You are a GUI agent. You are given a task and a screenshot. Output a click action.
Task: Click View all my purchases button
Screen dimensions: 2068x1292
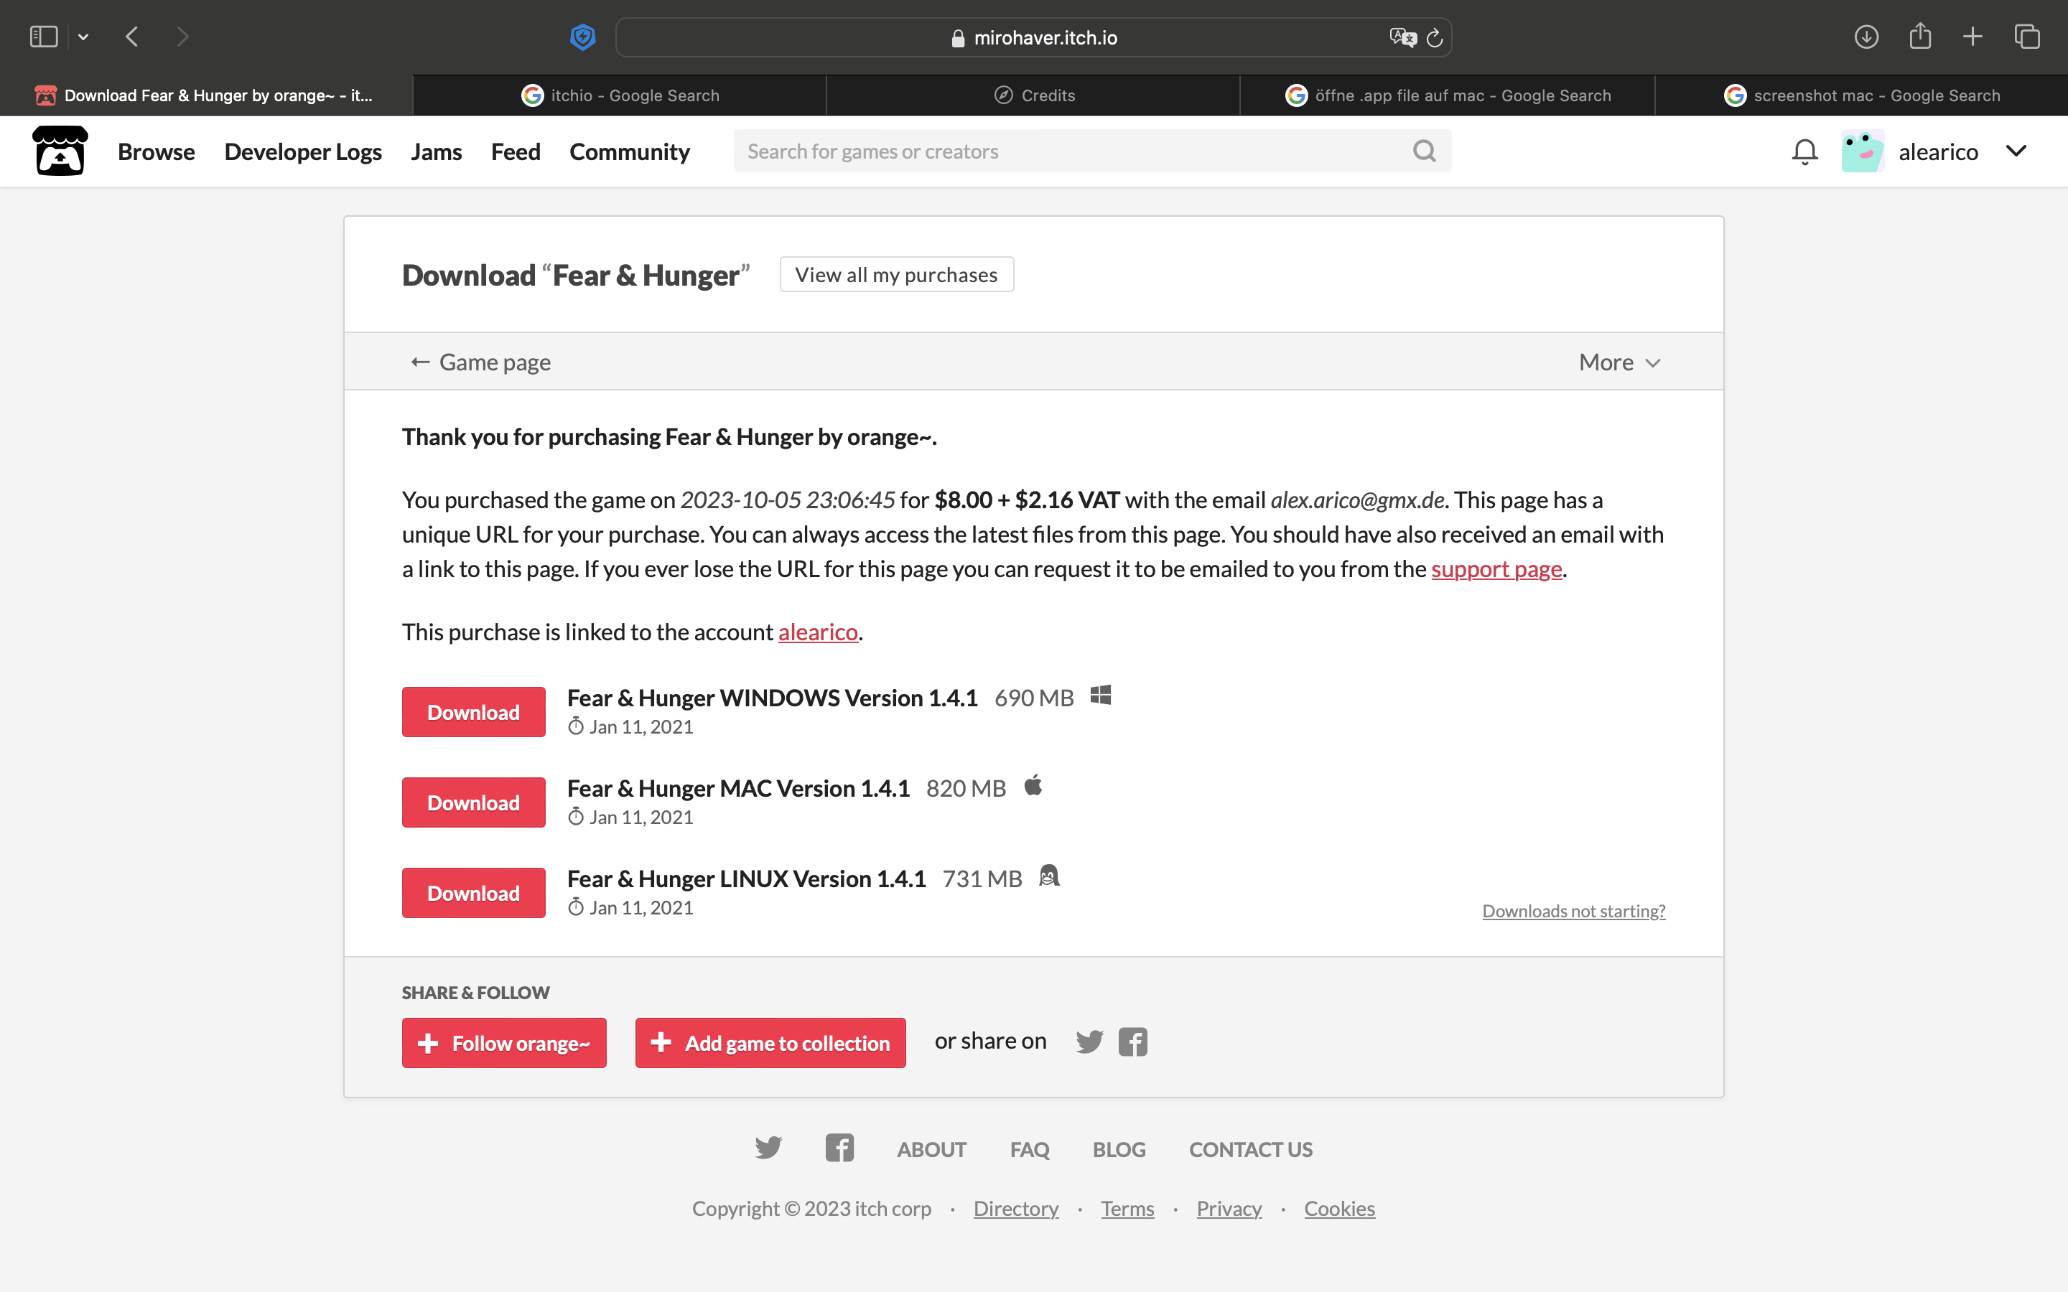coord(896,274)
